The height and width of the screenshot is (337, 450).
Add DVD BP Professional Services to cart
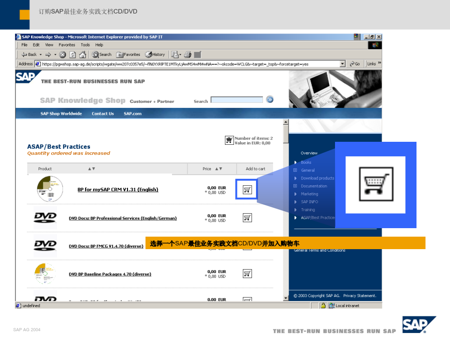coord(247,218)
